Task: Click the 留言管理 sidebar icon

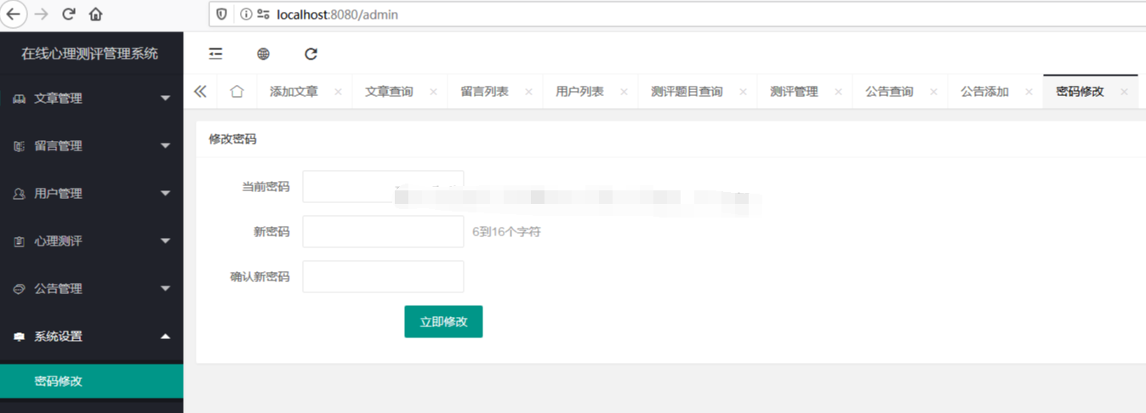Action: [19, 146]
